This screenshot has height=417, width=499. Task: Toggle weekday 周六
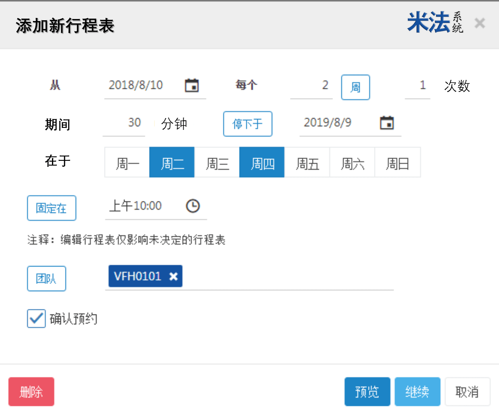(352, 162)
